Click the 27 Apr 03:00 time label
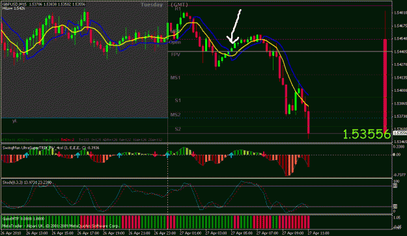Viewport: 407px width, 236px height. click(x=216, y=233)
